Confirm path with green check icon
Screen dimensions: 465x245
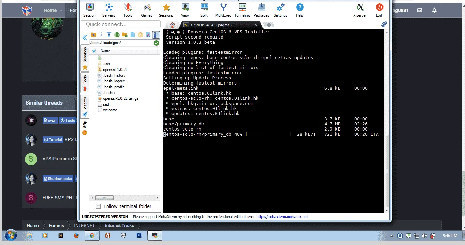click(156, 43)
